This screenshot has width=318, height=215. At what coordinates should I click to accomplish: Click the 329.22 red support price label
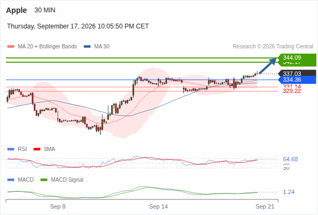[x=292, y=91]
